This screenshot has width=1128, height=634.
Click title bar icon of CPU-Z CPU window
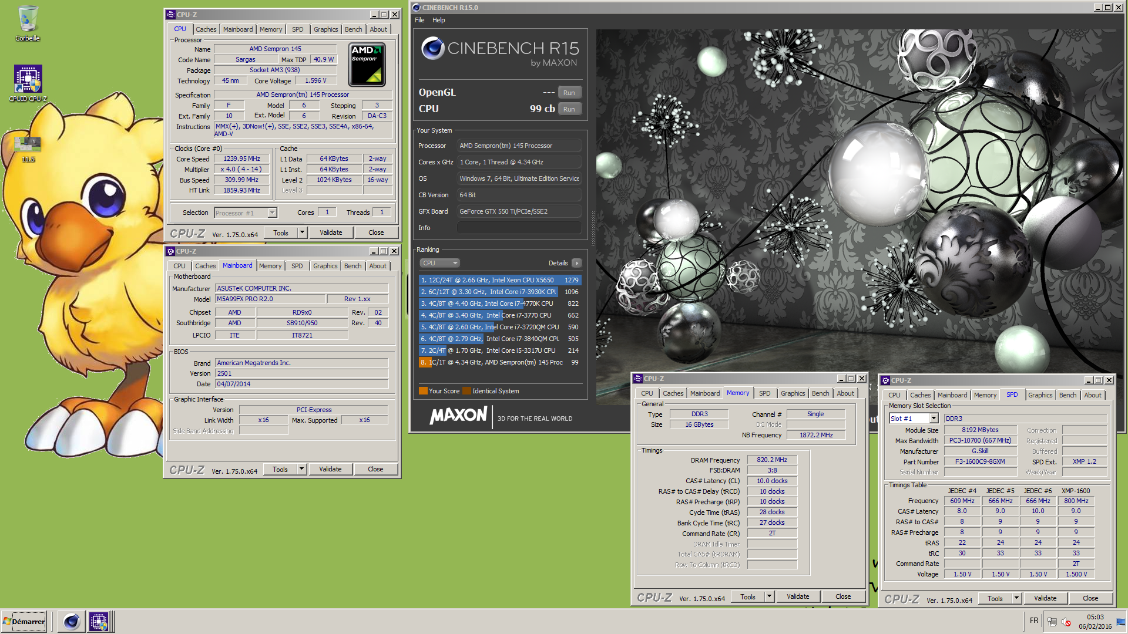click(x=171, y=15)
